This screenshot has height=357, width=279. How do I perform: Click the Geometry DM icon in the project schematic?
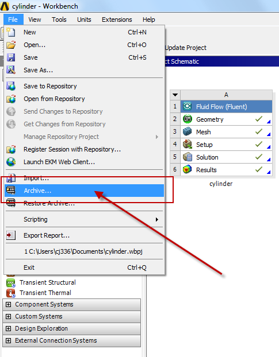(188, 119)
